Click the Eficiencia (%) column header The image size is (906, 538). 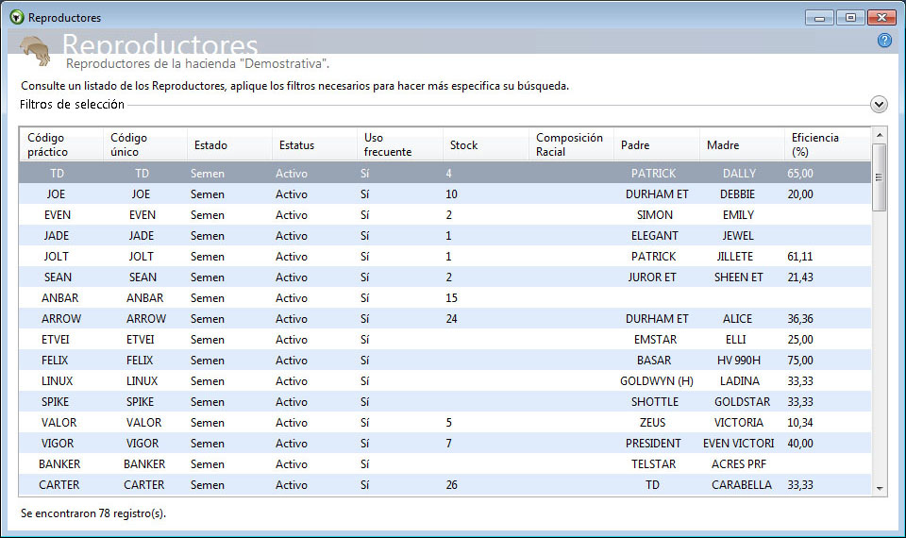(828, 144)
